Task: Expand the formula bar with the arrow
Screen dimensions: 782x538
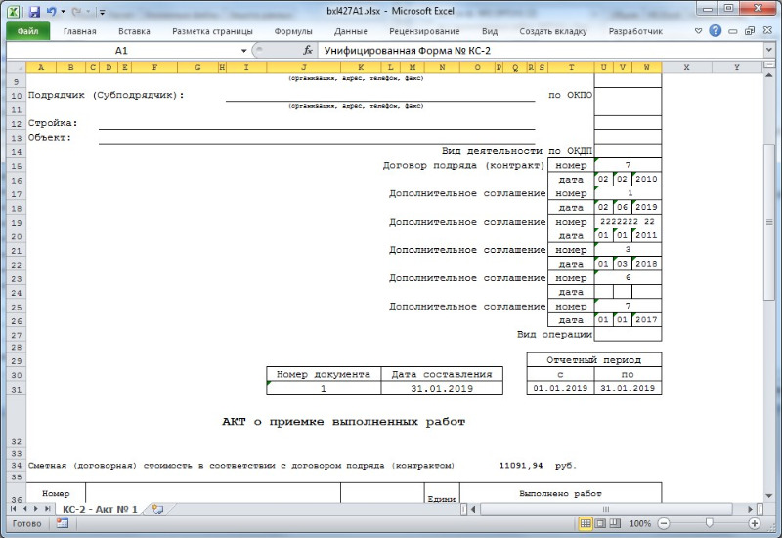Action: pos(769,51)
